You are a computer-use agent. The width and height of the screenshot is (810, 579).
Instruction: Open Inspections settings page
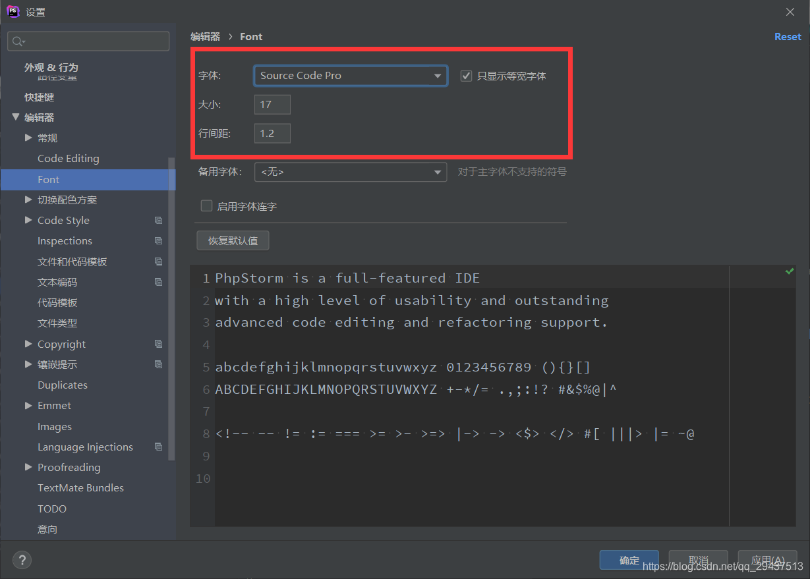(65, 241)
